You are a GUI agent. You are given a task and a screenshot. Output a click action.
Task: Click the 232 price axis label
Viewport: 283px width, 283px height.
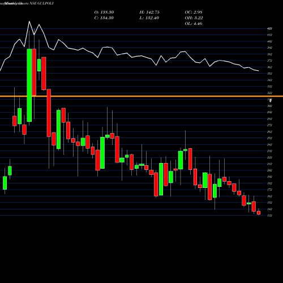tap(269, 151)
